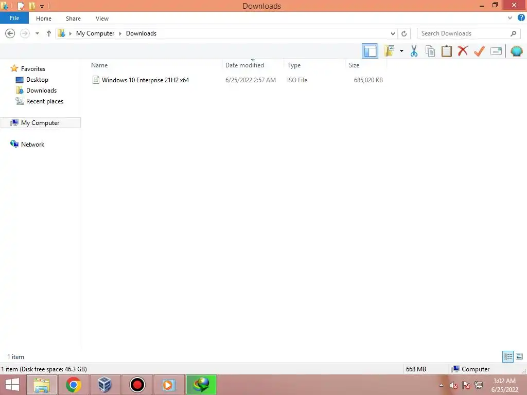527x395 pixels.
Task: Click My Computer in the address path
Action: tap(95, 33)
